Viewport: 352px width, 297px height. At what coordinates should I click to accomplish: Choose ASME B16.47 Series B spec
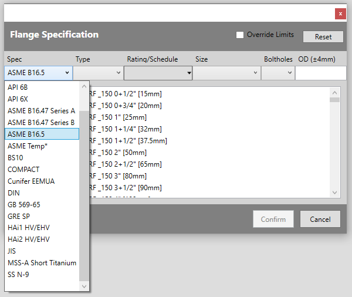click(x=42, y=123)
